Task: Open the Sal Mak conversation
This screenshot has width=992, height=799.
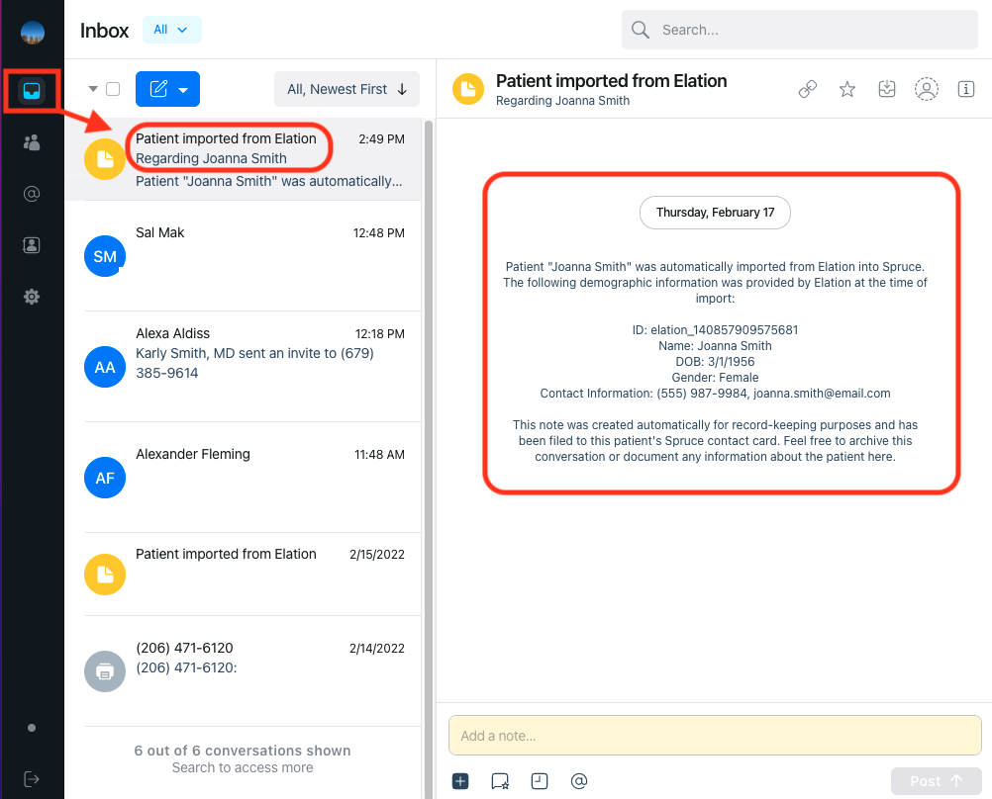Action: [x=244, y=255]
